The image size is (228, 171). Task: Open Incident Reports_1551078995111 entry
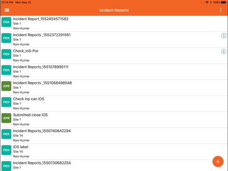tap(114, 71)
